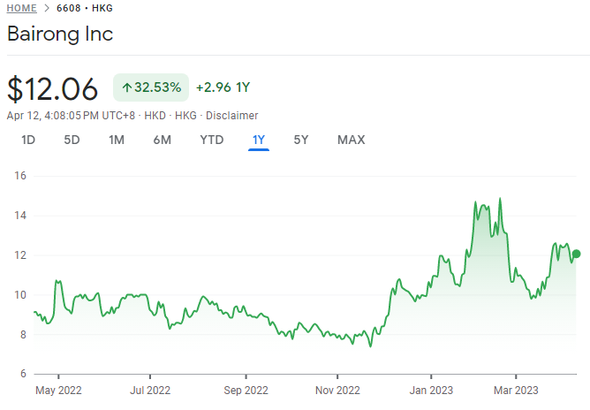Click the $12.06 current price

52,89
